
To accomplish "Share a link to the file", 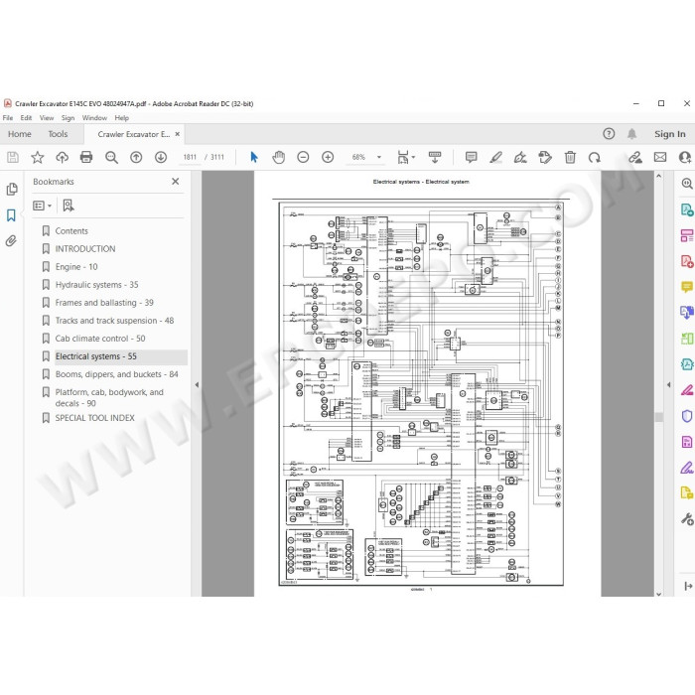I will [635, 157].
